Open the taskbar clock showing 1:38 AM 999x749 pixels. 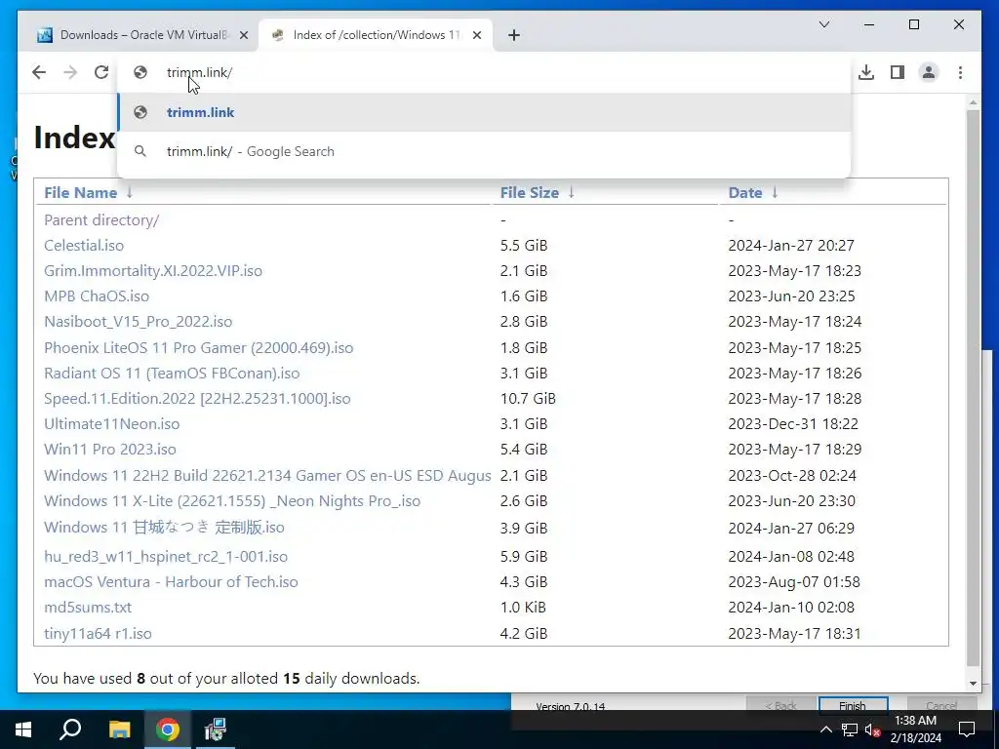(x=915, y=729)
